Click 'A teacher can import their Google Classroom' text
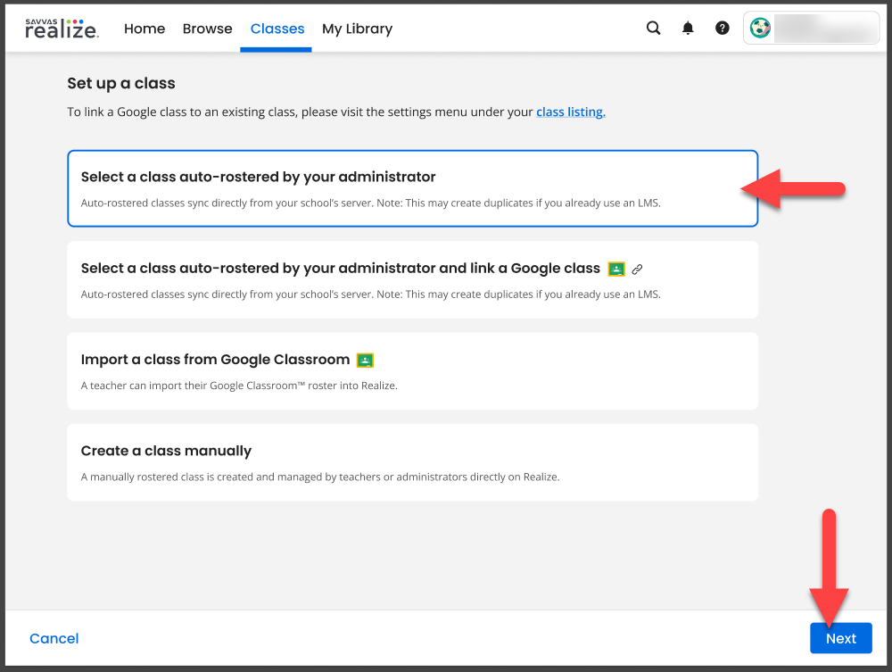 pos(239,386)
